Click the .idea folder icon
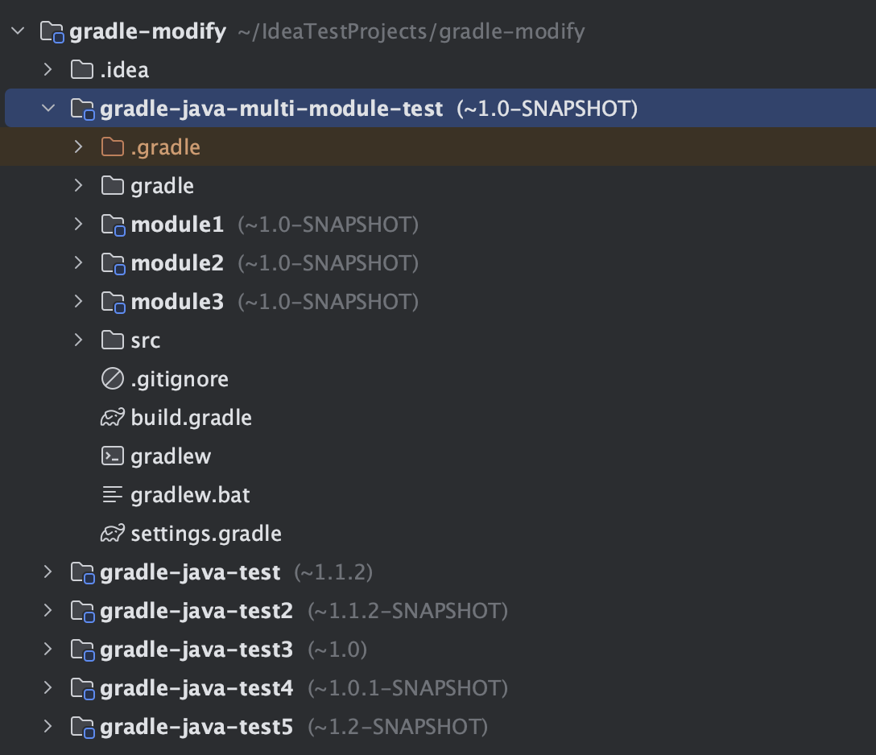Image resolution: width=876 pixels, height=755 pixels. (x=82, y=70)
